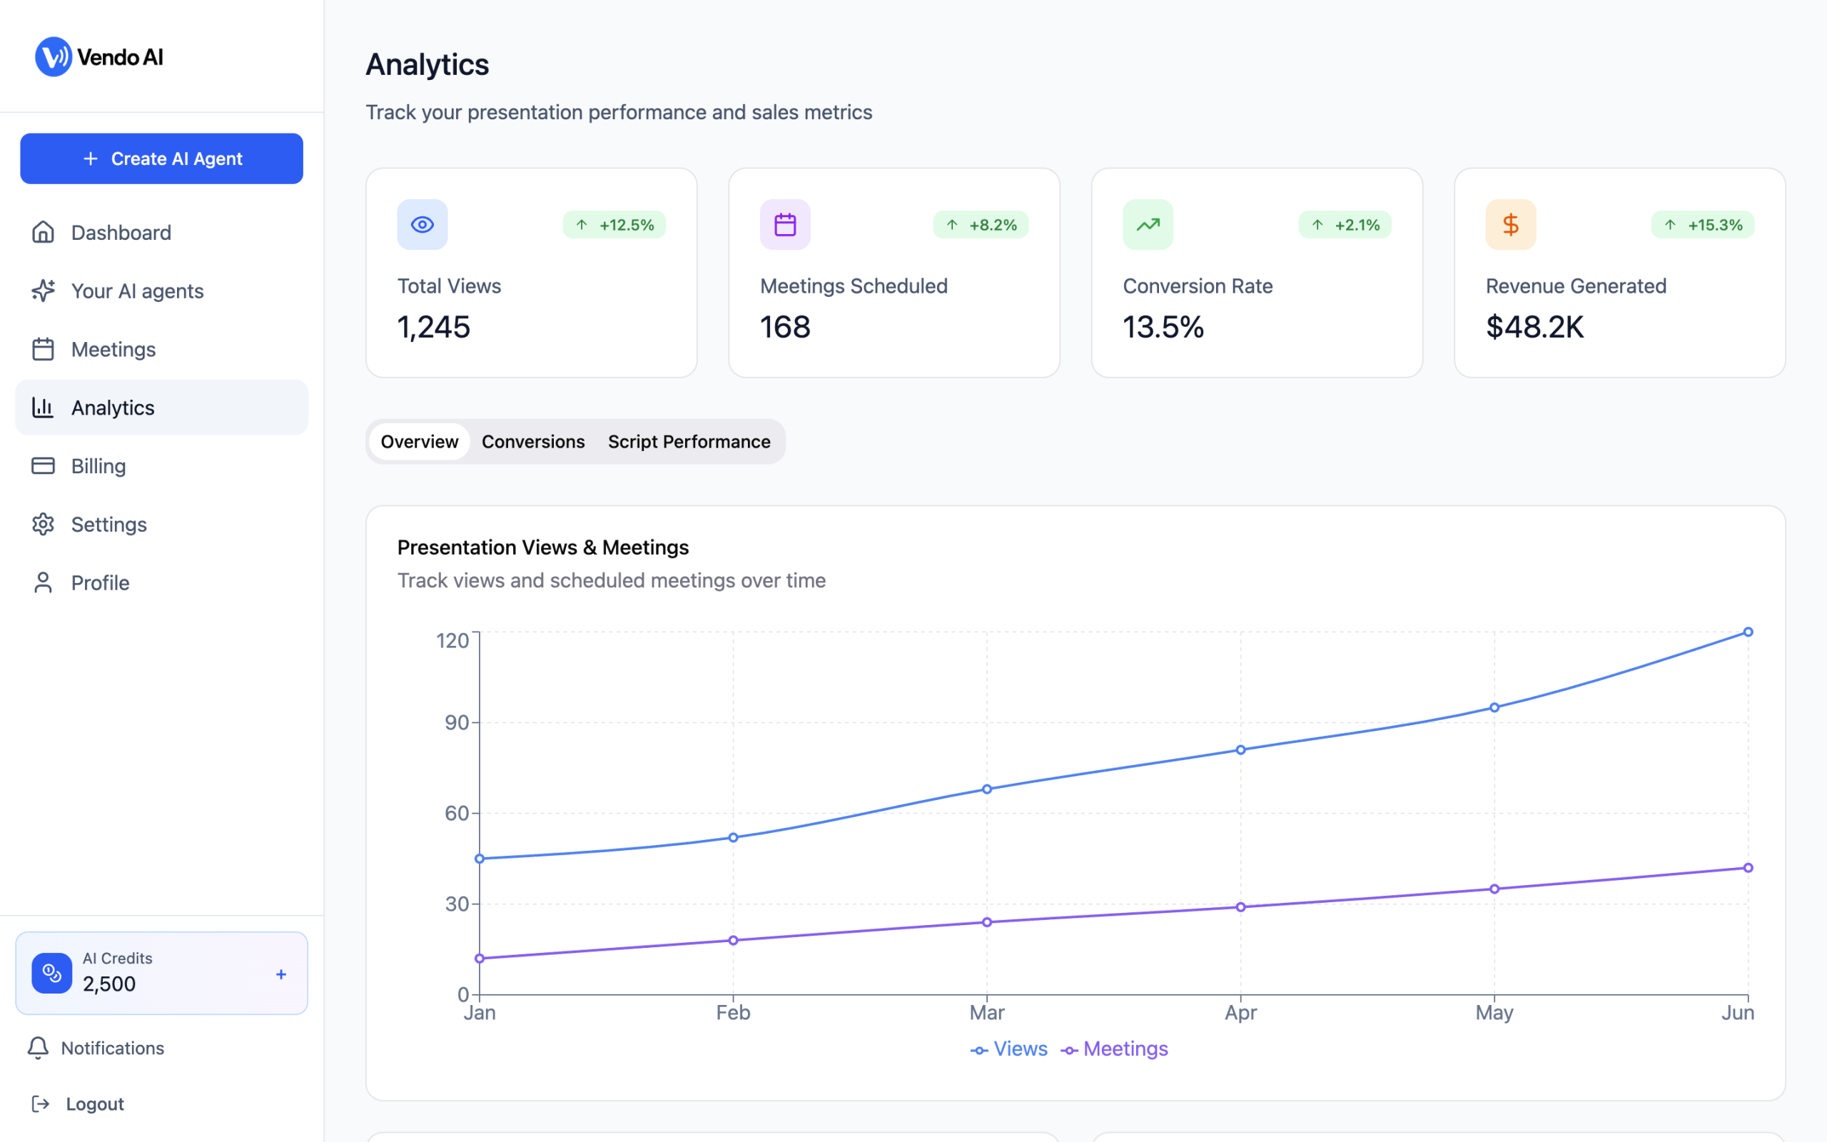Click the Logout arrow icon
The height and width of the screenshot is (1142, 1827).
pos(41,1103)
